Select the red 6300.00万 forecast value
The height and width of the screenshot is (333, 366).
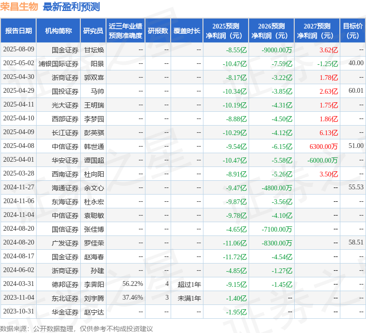[323, 147]
